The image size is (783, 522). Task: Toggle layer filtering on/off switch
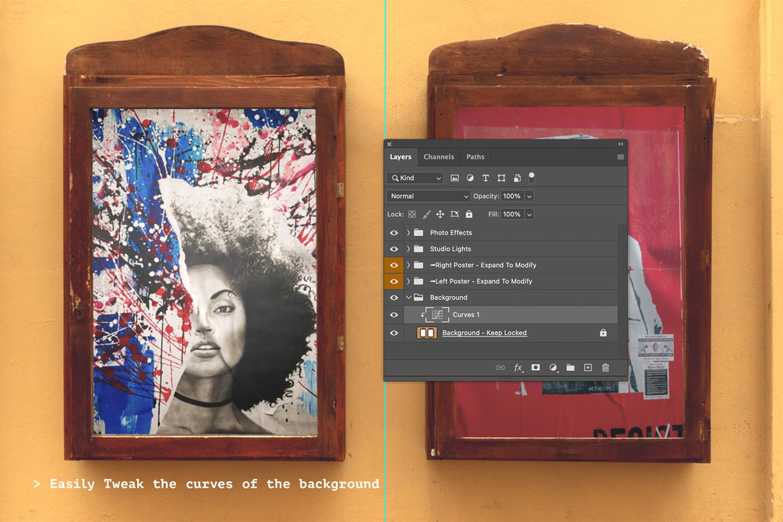532,178
